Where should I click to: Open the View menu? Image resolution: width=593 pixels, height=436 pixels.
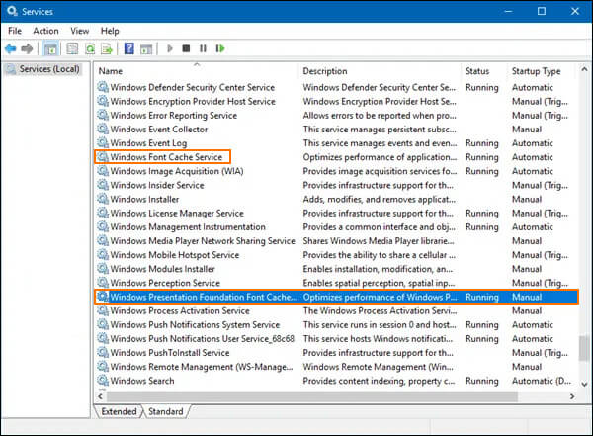point(79,31)
